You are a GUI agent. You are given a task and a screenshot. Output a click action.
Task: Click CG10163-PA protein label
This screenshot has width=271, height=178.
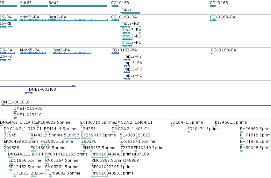[x=124, y=50]
